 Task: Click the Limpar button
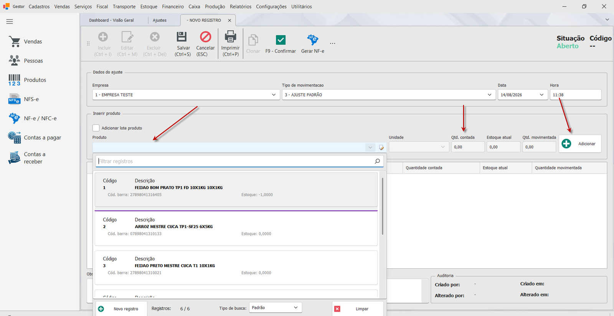coord(358,309)
